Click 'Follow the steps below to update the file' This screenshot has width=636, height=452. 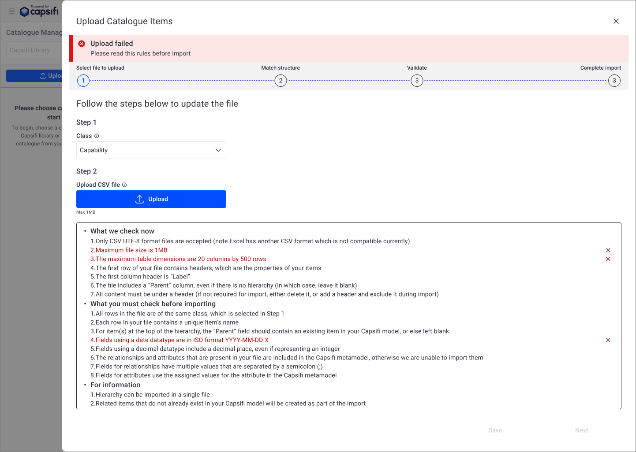click(157, 104)
